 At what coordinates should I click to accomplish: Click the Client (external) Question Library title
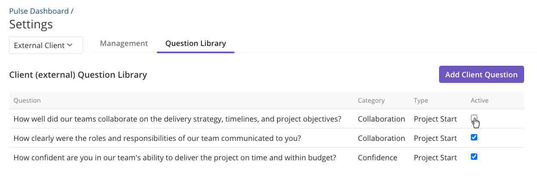pos(78,75)
